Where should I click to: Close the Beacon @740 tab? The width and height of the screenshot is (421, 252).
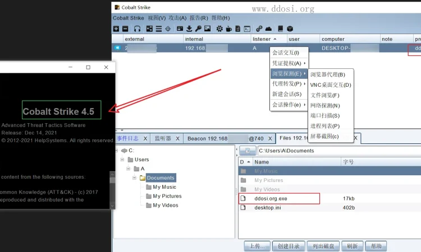point(270,138)
